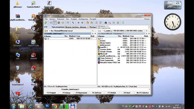Open the Początek menu

(93, 19)
